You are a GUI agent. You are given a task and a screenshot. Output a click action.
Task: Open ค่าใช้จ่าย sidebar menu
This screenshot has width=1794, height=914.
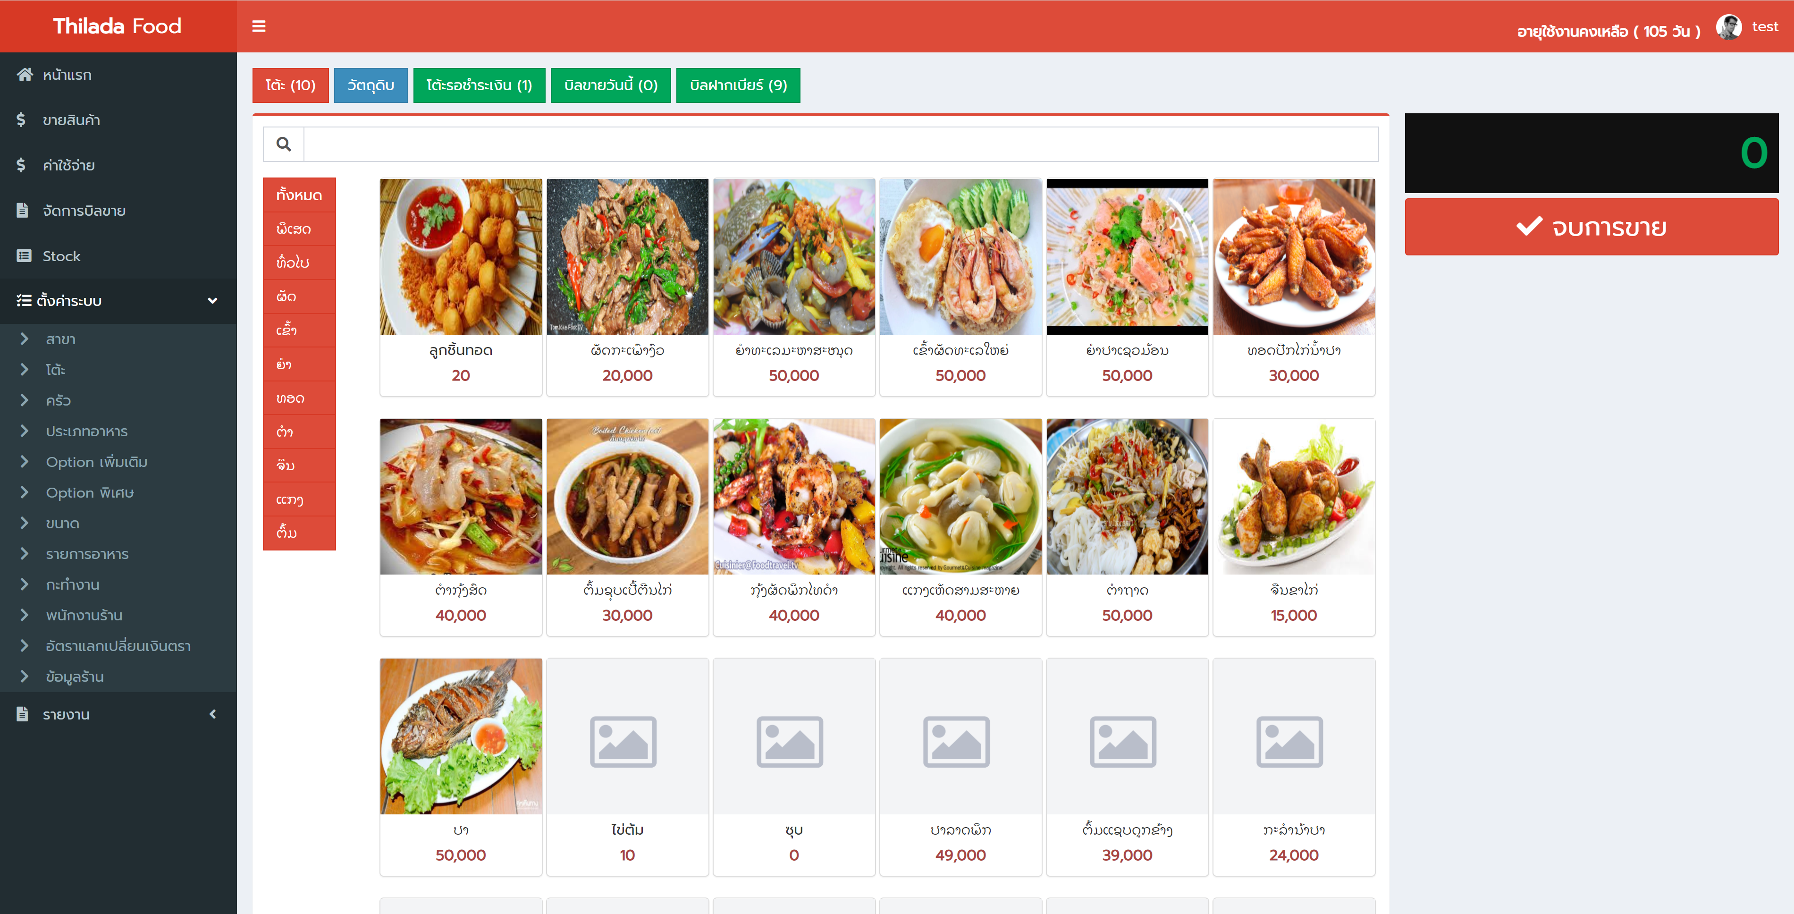pyautogui.click(x=118, y=165)
